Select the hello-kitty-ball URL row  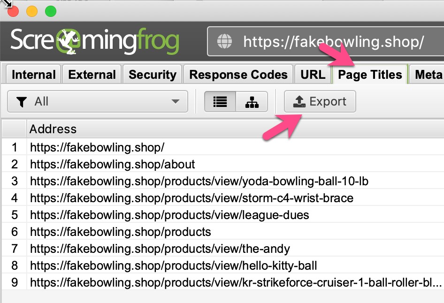[174, 266]
